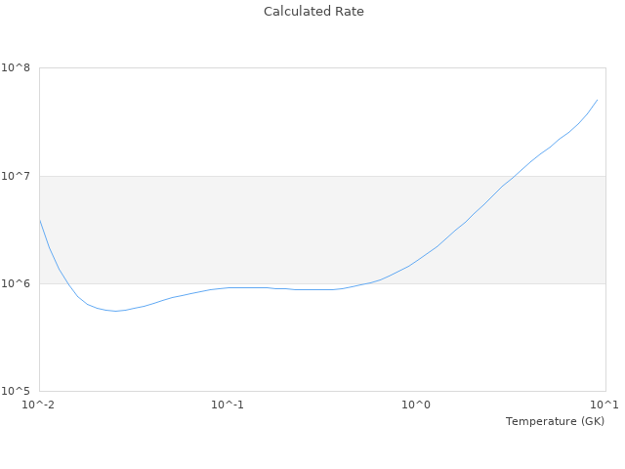Click the white plot area below the gray band
The image size is (625, 469).
click(322, 342)
